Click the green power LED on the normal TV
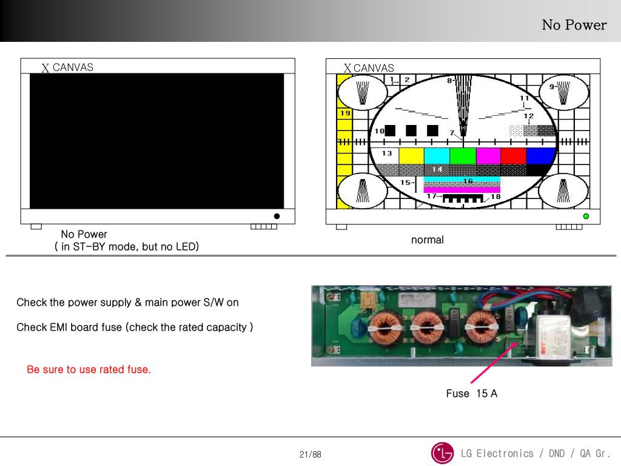The width and height of the screenshot is (621, 466). click(586, 216)
